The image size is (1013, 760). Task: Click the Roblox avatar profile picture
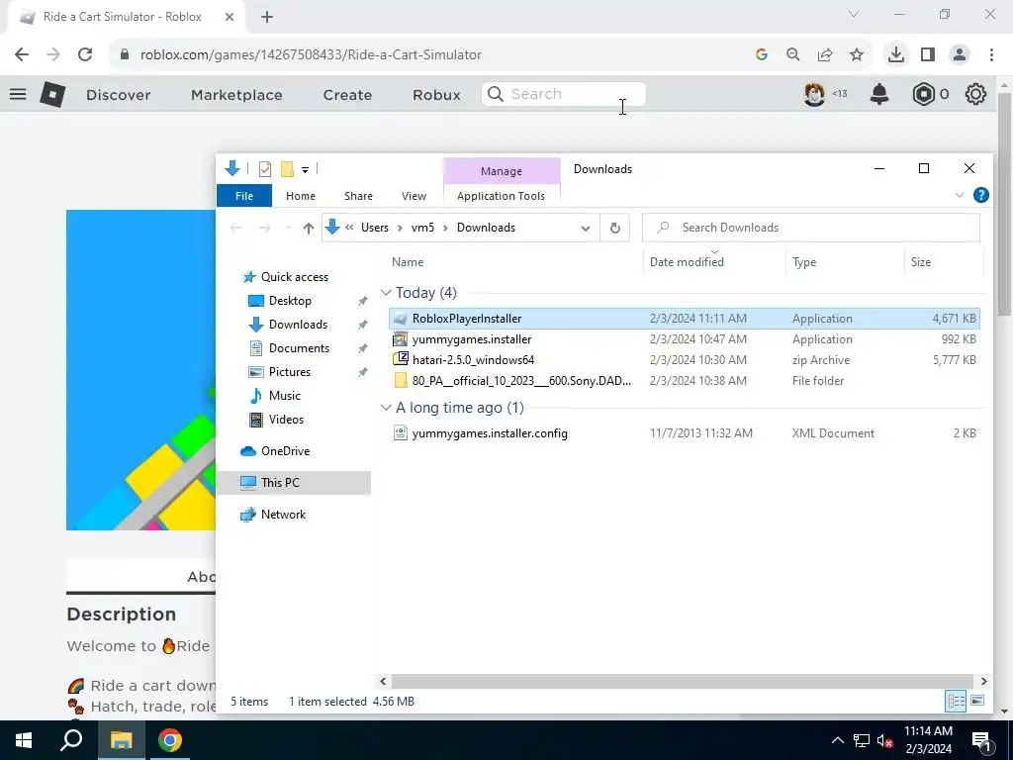coord(814,94)
